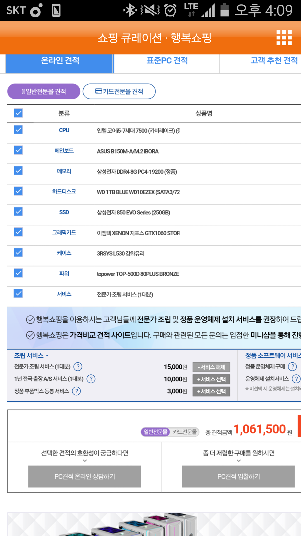Open the 그래픽카드 category link
Image resolution: width=301 pixels, height=536 pixels.
click(x=64, y=233)
